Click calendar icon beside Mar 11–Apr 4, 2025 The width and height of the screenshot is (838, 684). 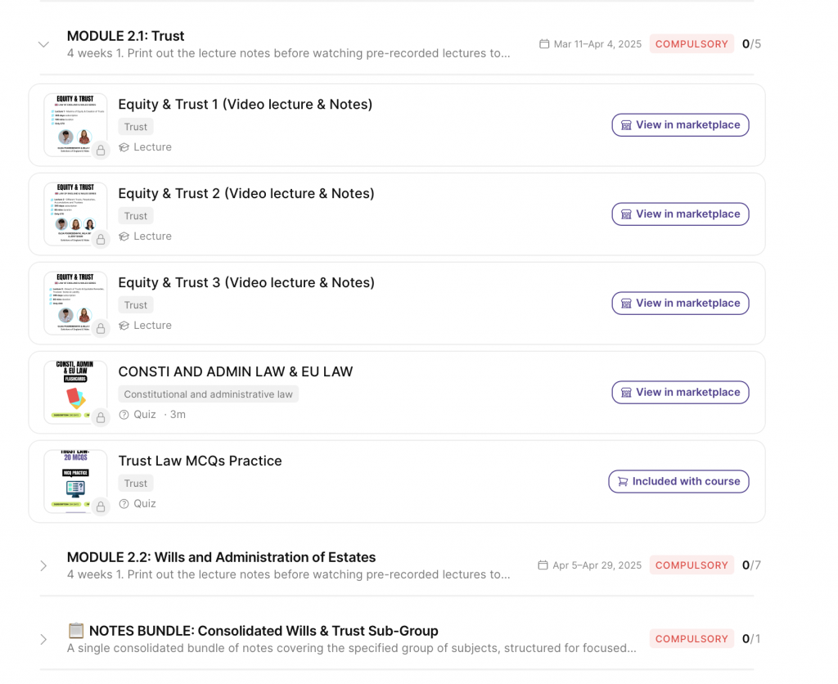point(544,44)
